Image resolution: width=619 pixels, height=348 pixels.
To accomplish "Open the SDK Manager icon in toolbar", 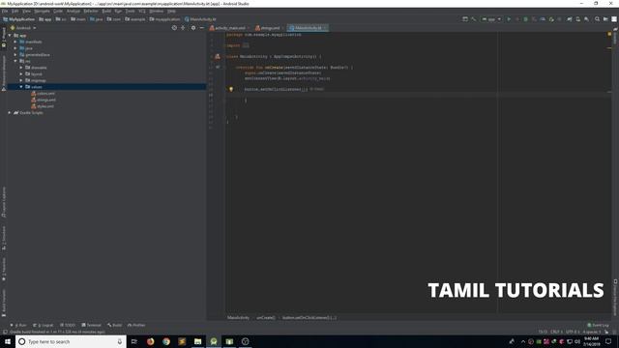I will 587,19.
